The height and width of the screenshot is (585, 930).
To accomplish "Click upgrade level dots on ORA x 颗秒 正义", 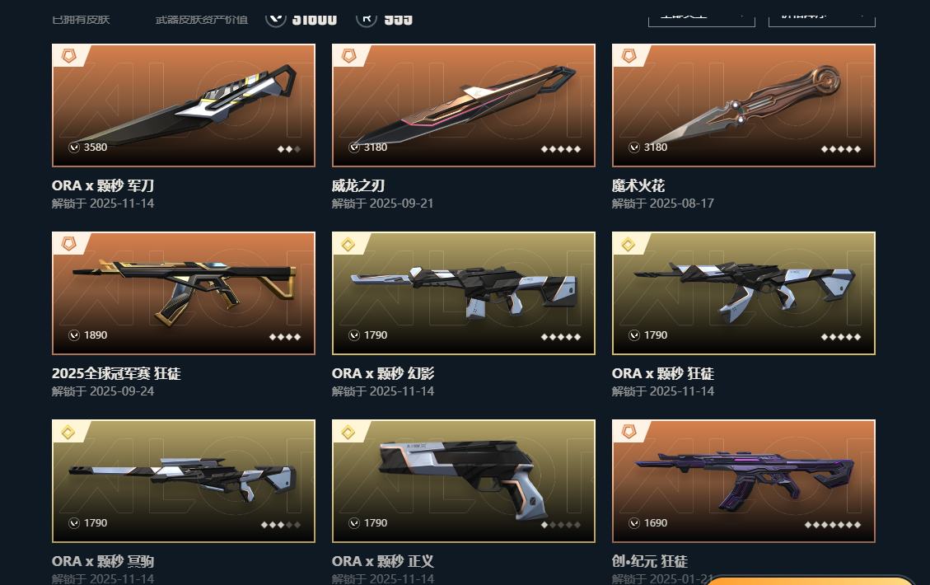I will tap(560, 525).
